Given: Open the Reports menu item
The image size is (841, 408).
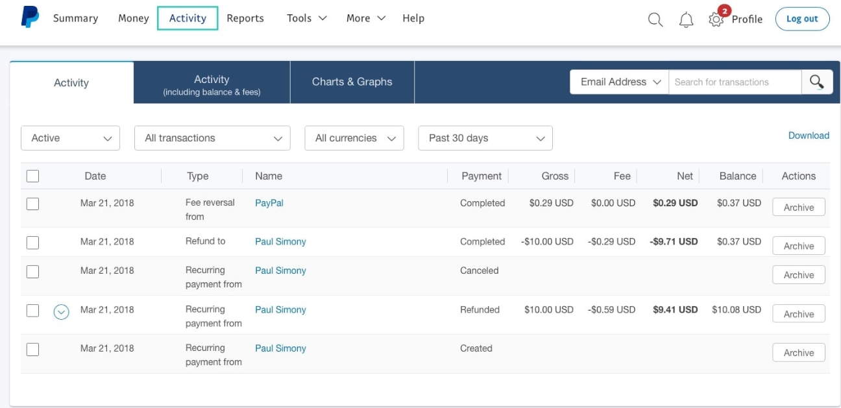Looking at the screenshot, I should [x=245, y=18].
